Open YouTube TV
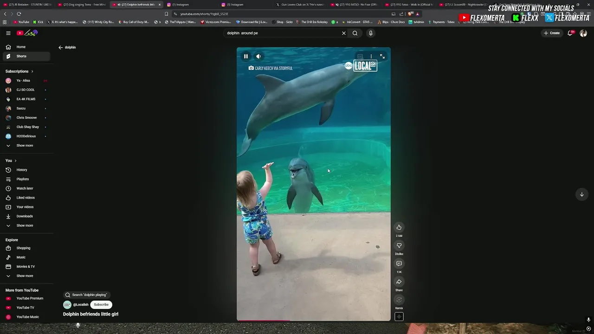594x334 pixels. [x=26, y=308]
